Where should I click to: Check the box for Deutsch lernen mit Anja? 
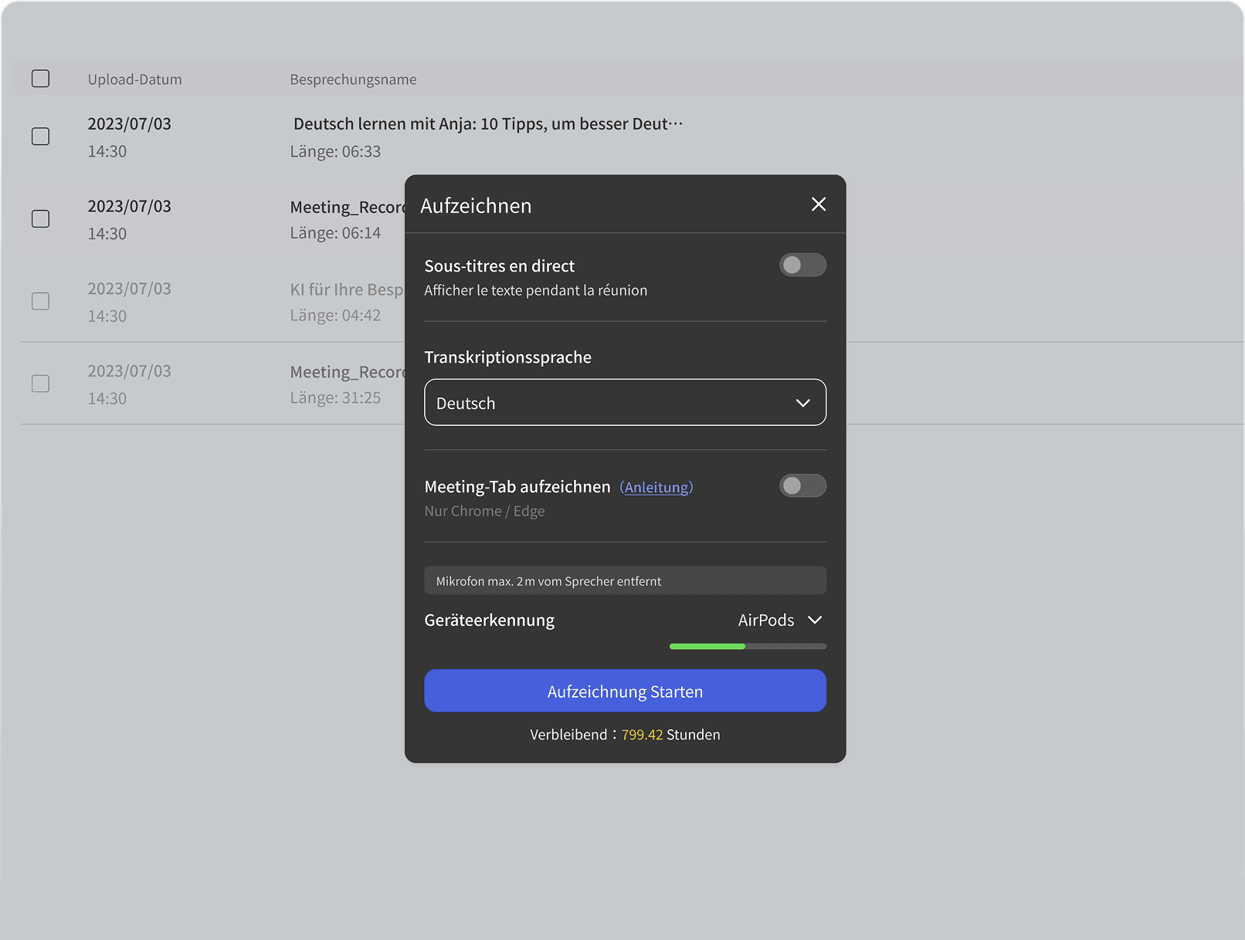pos(41,137)
